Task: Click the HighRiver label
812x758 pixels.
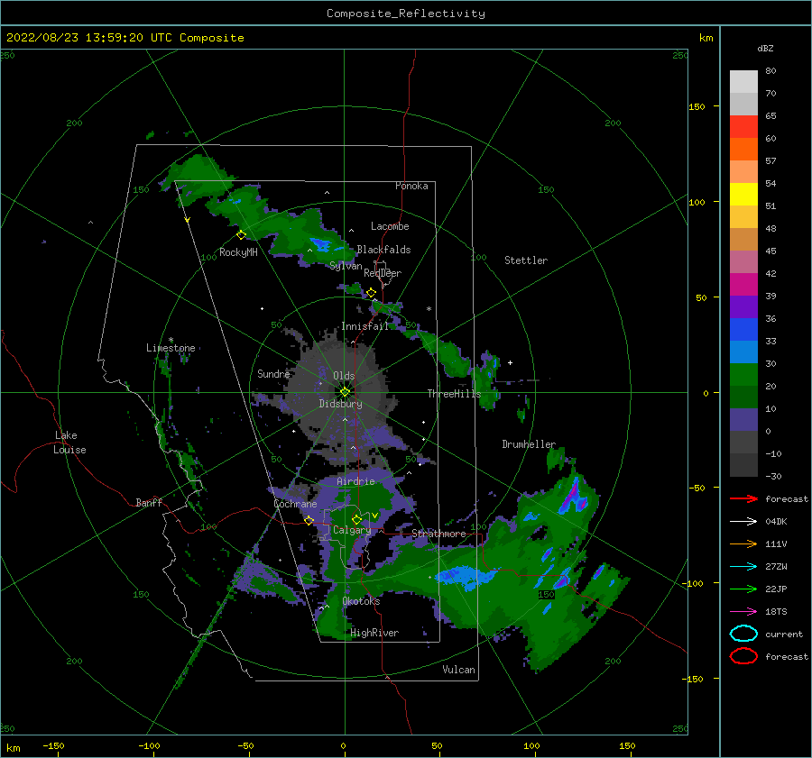Action: (x=374, y=633)
